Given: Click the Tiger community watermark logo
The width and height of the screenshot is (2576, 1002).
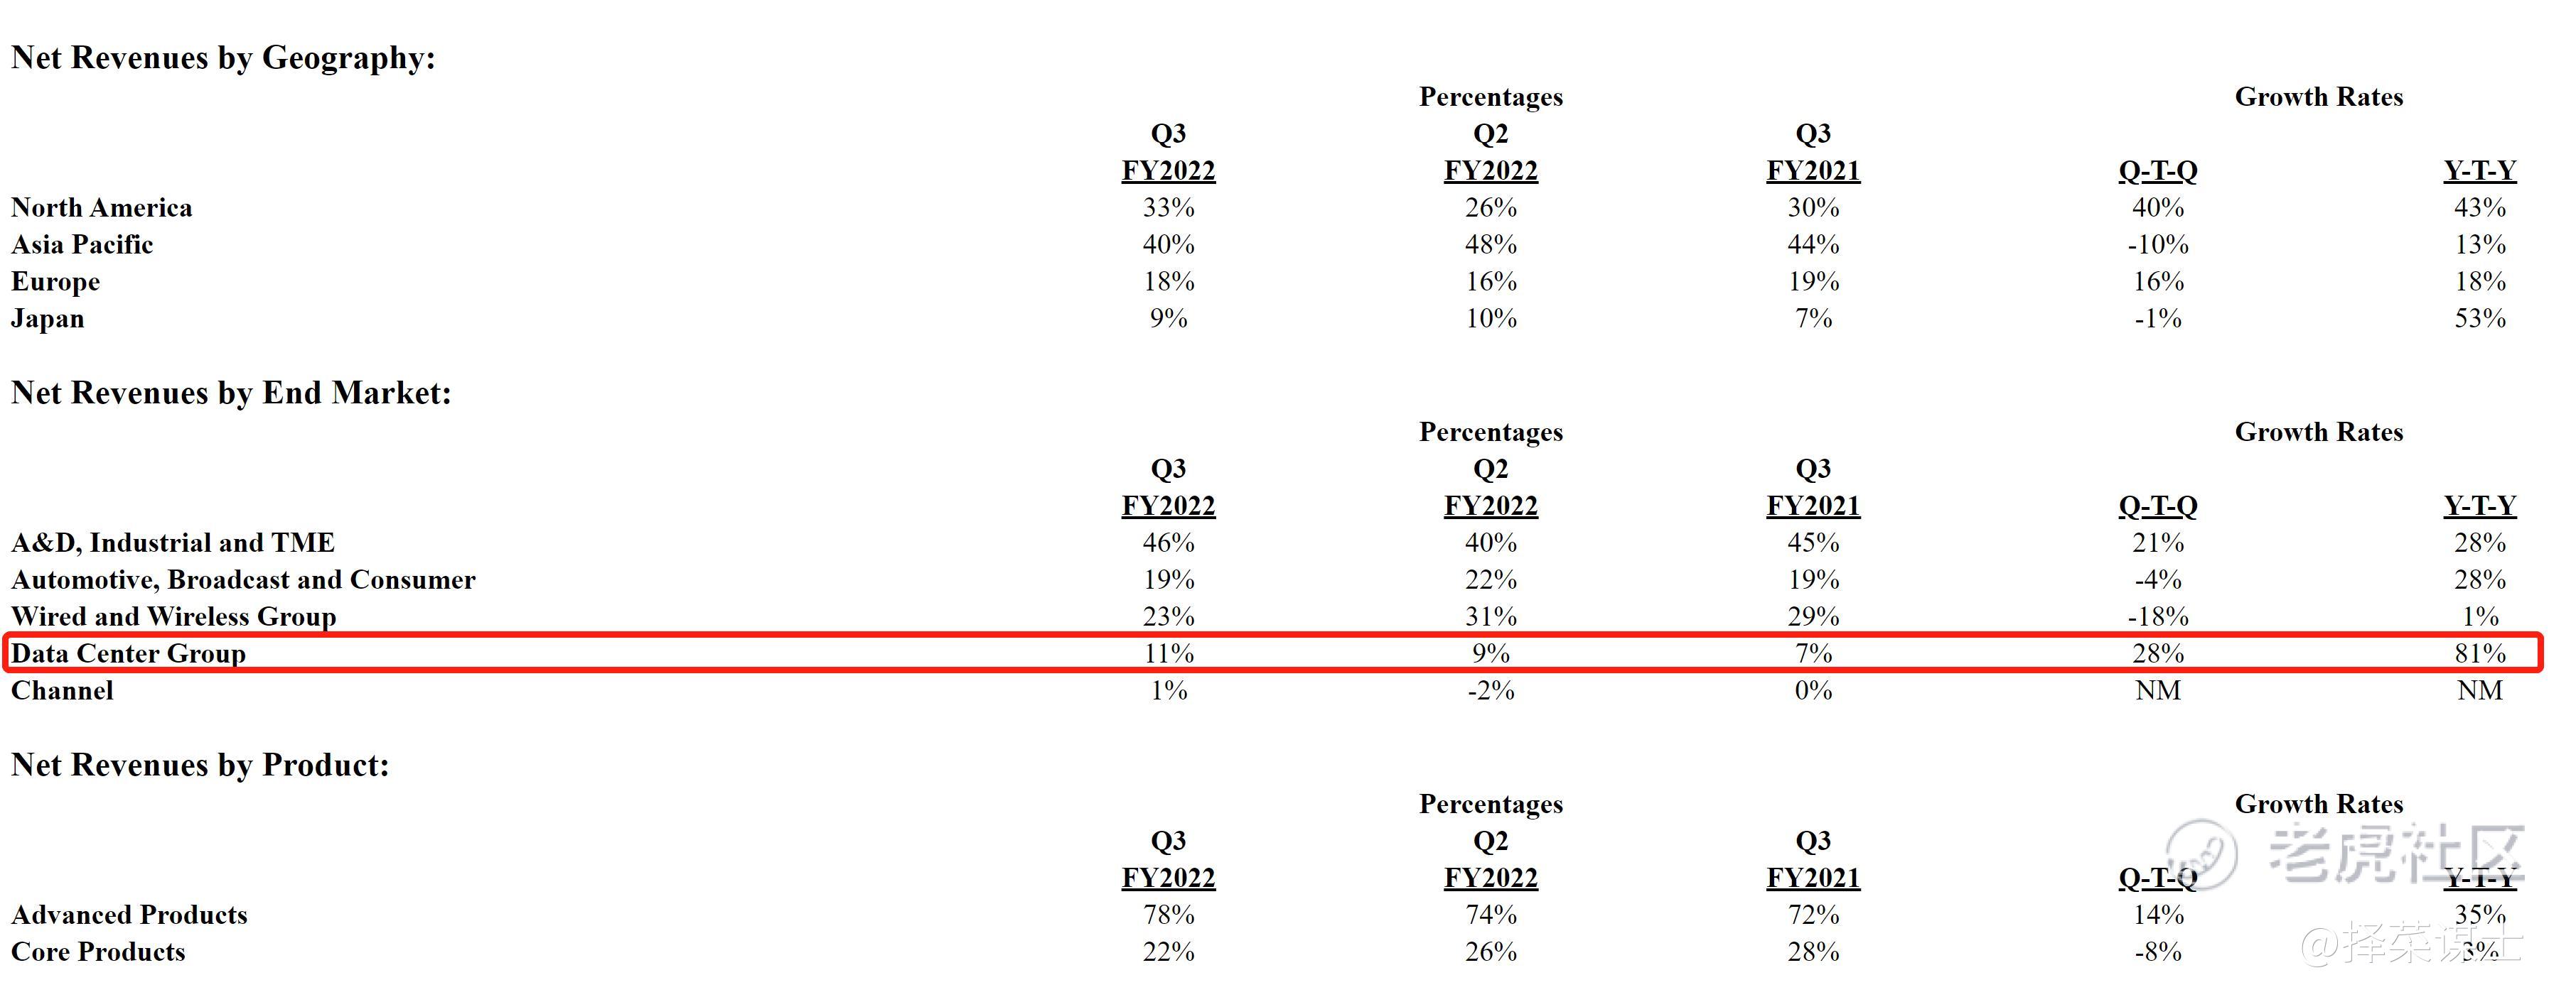Looking at the screenshot, I should pyautogui.click(x=2200, y=854).
